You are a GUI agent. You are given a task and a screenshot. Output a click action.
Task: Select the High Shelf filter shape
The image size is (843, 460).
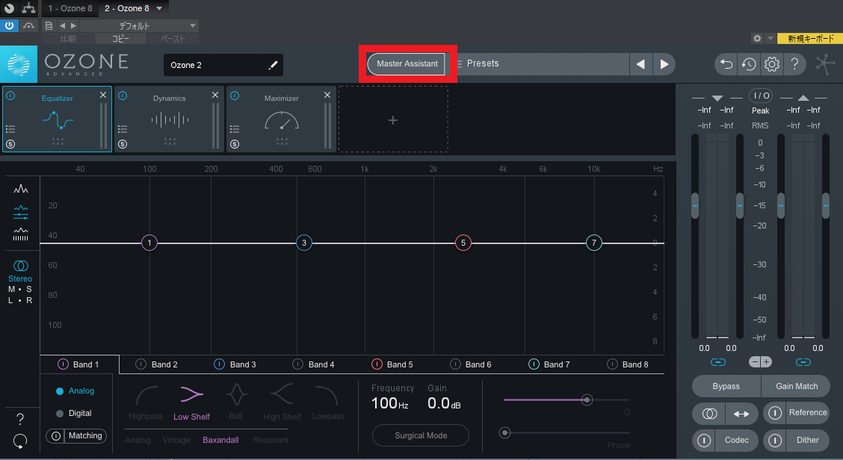(282, 402)
